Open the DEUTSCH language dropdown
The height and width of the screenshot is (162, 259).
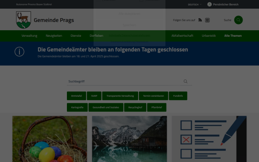(x=195, y=4)
